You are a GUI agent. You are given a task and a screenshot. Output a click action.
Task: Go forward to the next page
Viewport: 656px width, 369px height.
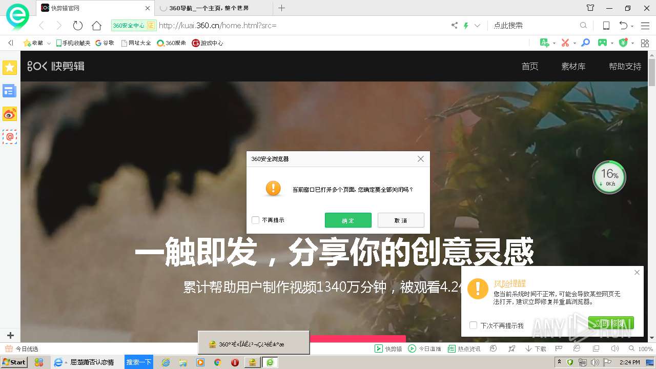(59, 26)
